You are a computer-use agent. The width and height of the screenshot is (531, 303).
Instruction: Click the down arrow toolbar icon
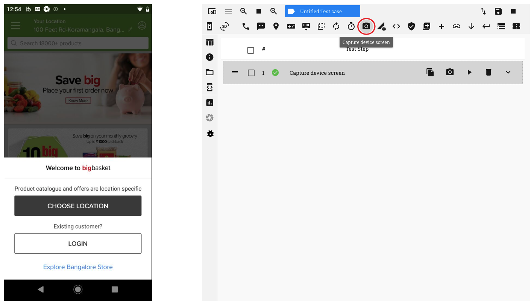[x=471, y=26]
